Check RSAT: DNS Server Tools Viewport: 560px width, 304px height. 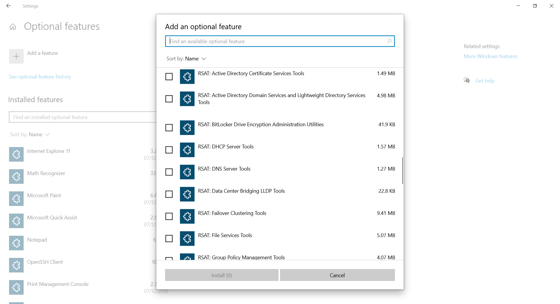pyautogui.click(x=169, y=172)
